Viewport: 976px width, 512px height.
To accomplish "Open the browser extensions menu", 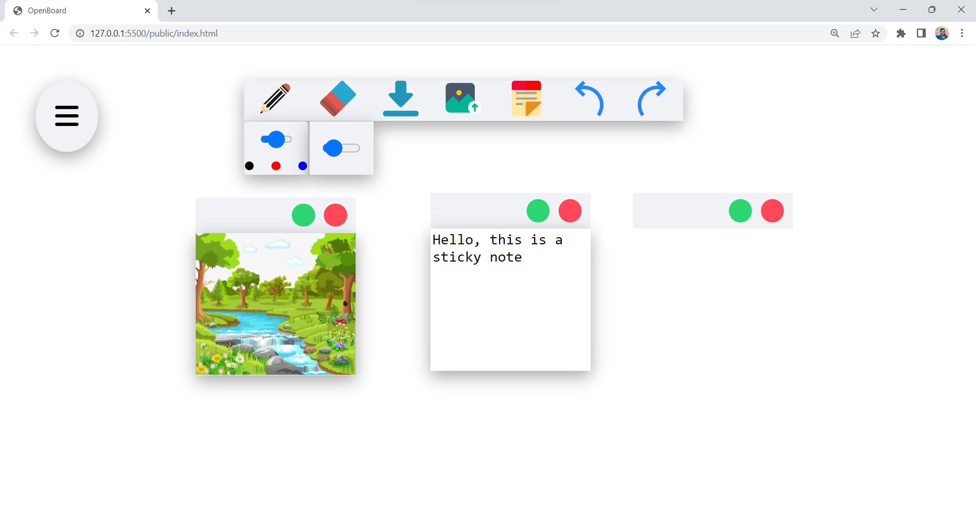I will (x=901, y=33).
